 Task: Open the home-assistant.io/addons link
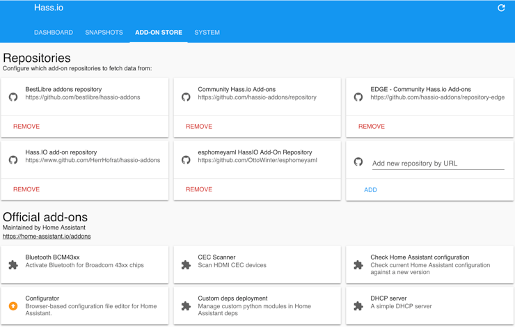coord(47,237)
